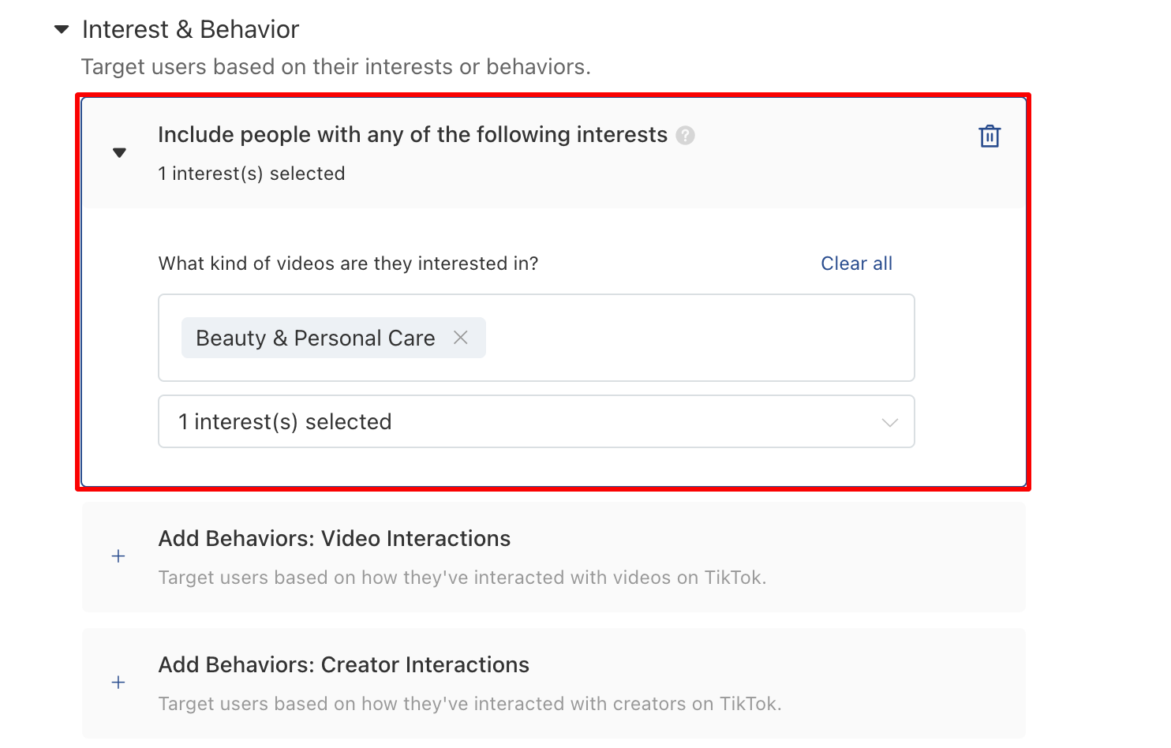Open help tooltip beside following interests heading
1171x748 pixels.
[x=686, y=136]
